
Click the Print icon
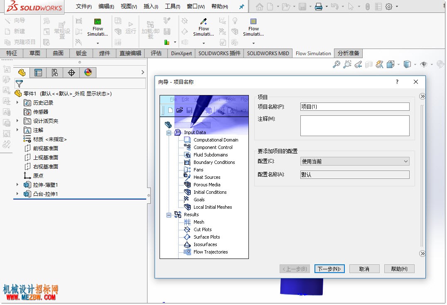tap(319, 7)
